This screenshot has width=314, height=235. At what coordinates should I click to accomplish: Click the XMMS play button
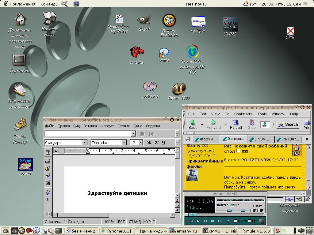198,221
